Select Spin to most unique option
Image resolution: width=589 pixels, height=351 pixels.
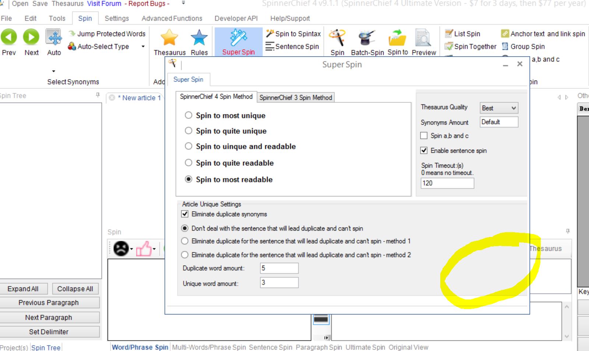[x=188, y=116]
